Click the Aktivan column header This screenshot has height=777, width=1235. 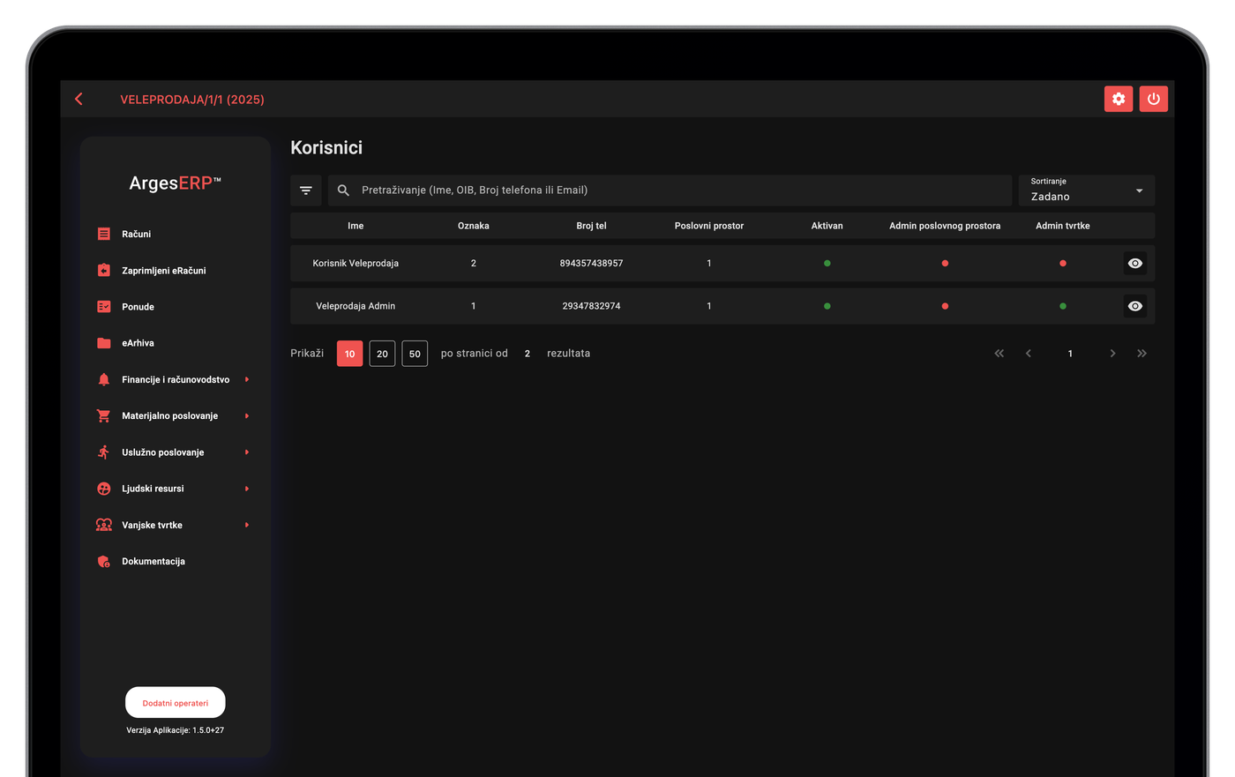(827, 226)
